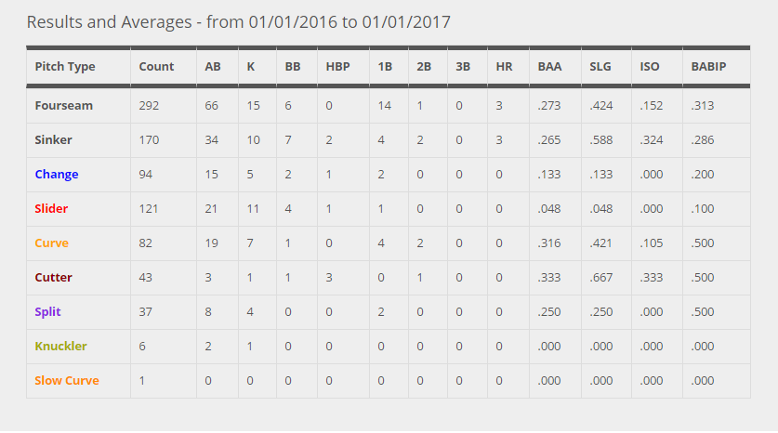
Task: Click the Knuckler pitch label
Action: 60,347
